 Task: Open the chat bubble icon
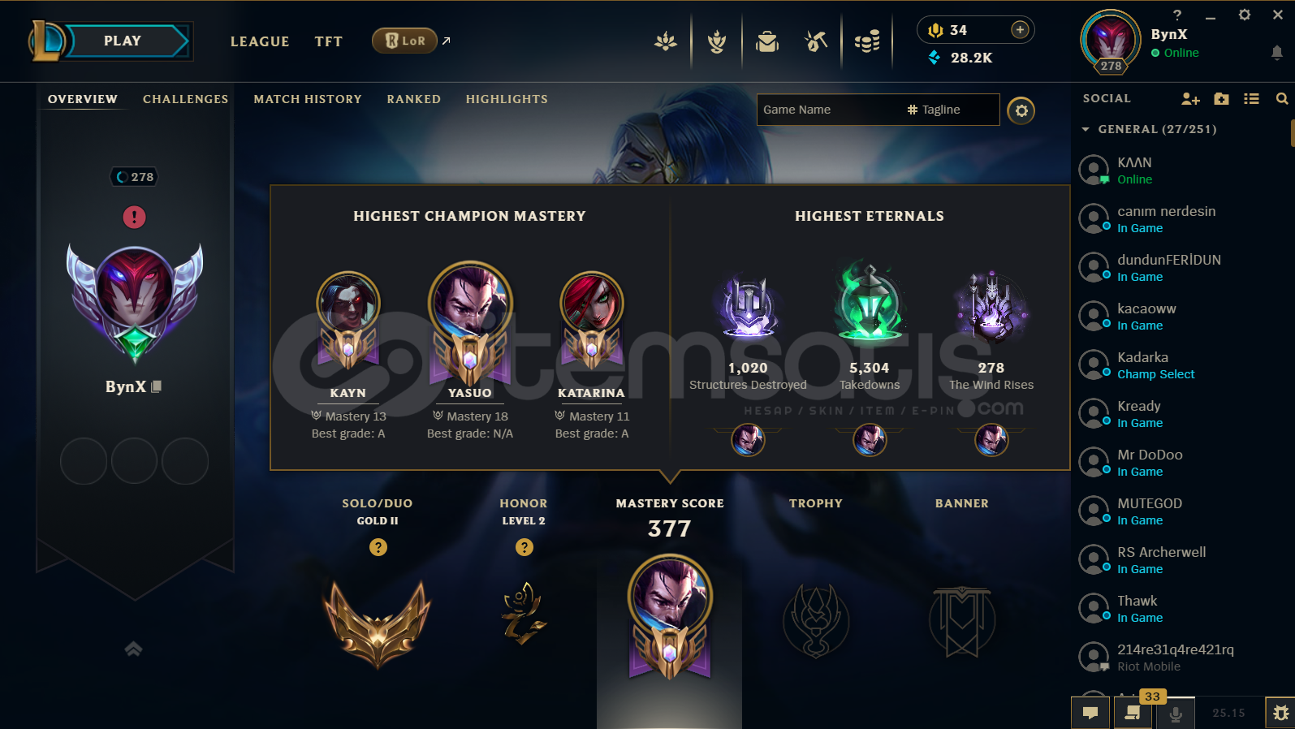pos(1090,713)
